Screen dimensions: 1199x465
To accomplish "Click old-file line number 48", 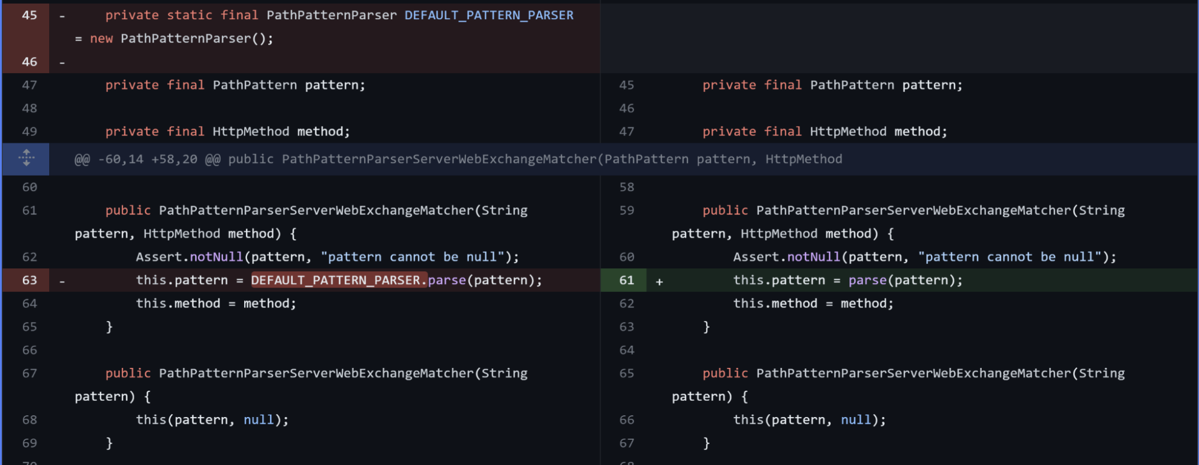I will (29, 108).
